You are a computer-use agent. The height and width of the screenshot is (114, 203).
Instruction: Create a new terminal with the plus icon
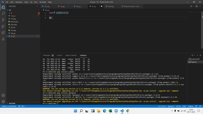pos(192,55)
